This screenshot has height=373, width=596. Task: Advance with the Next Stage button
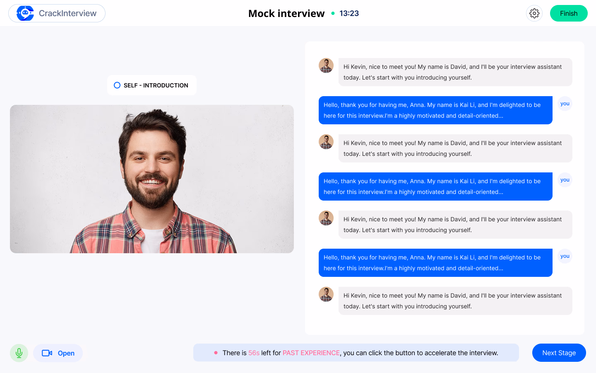click(x=559, y=353)
